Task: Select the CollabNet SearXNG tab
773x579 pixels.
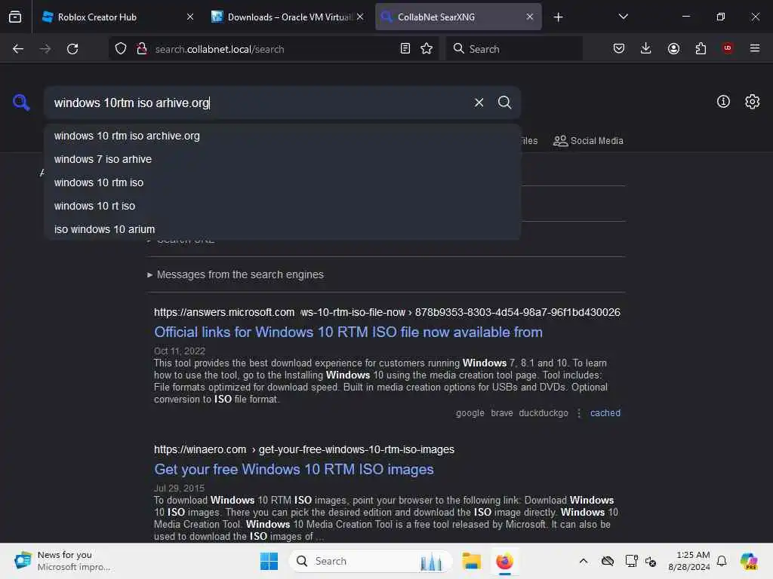Action: click(458, 17)
